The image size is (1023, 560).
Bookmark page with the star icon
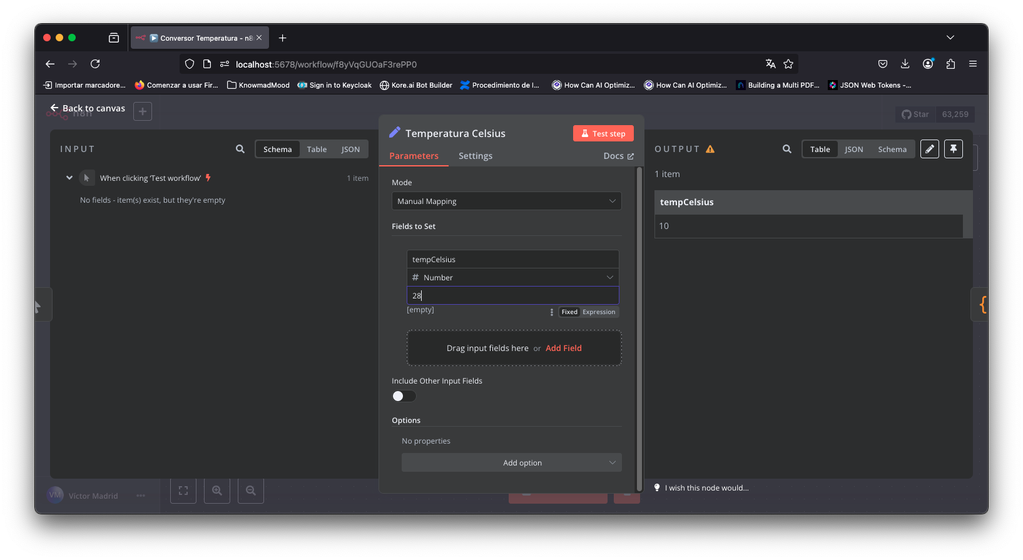(788, 64)
